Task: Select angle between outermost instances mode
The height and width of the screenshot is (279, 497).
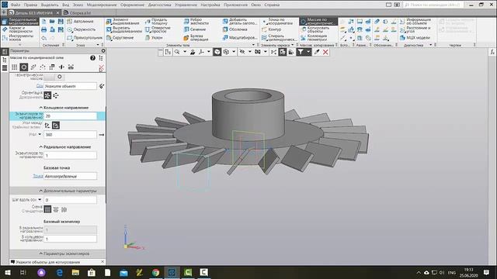Action: pos(56,126)
